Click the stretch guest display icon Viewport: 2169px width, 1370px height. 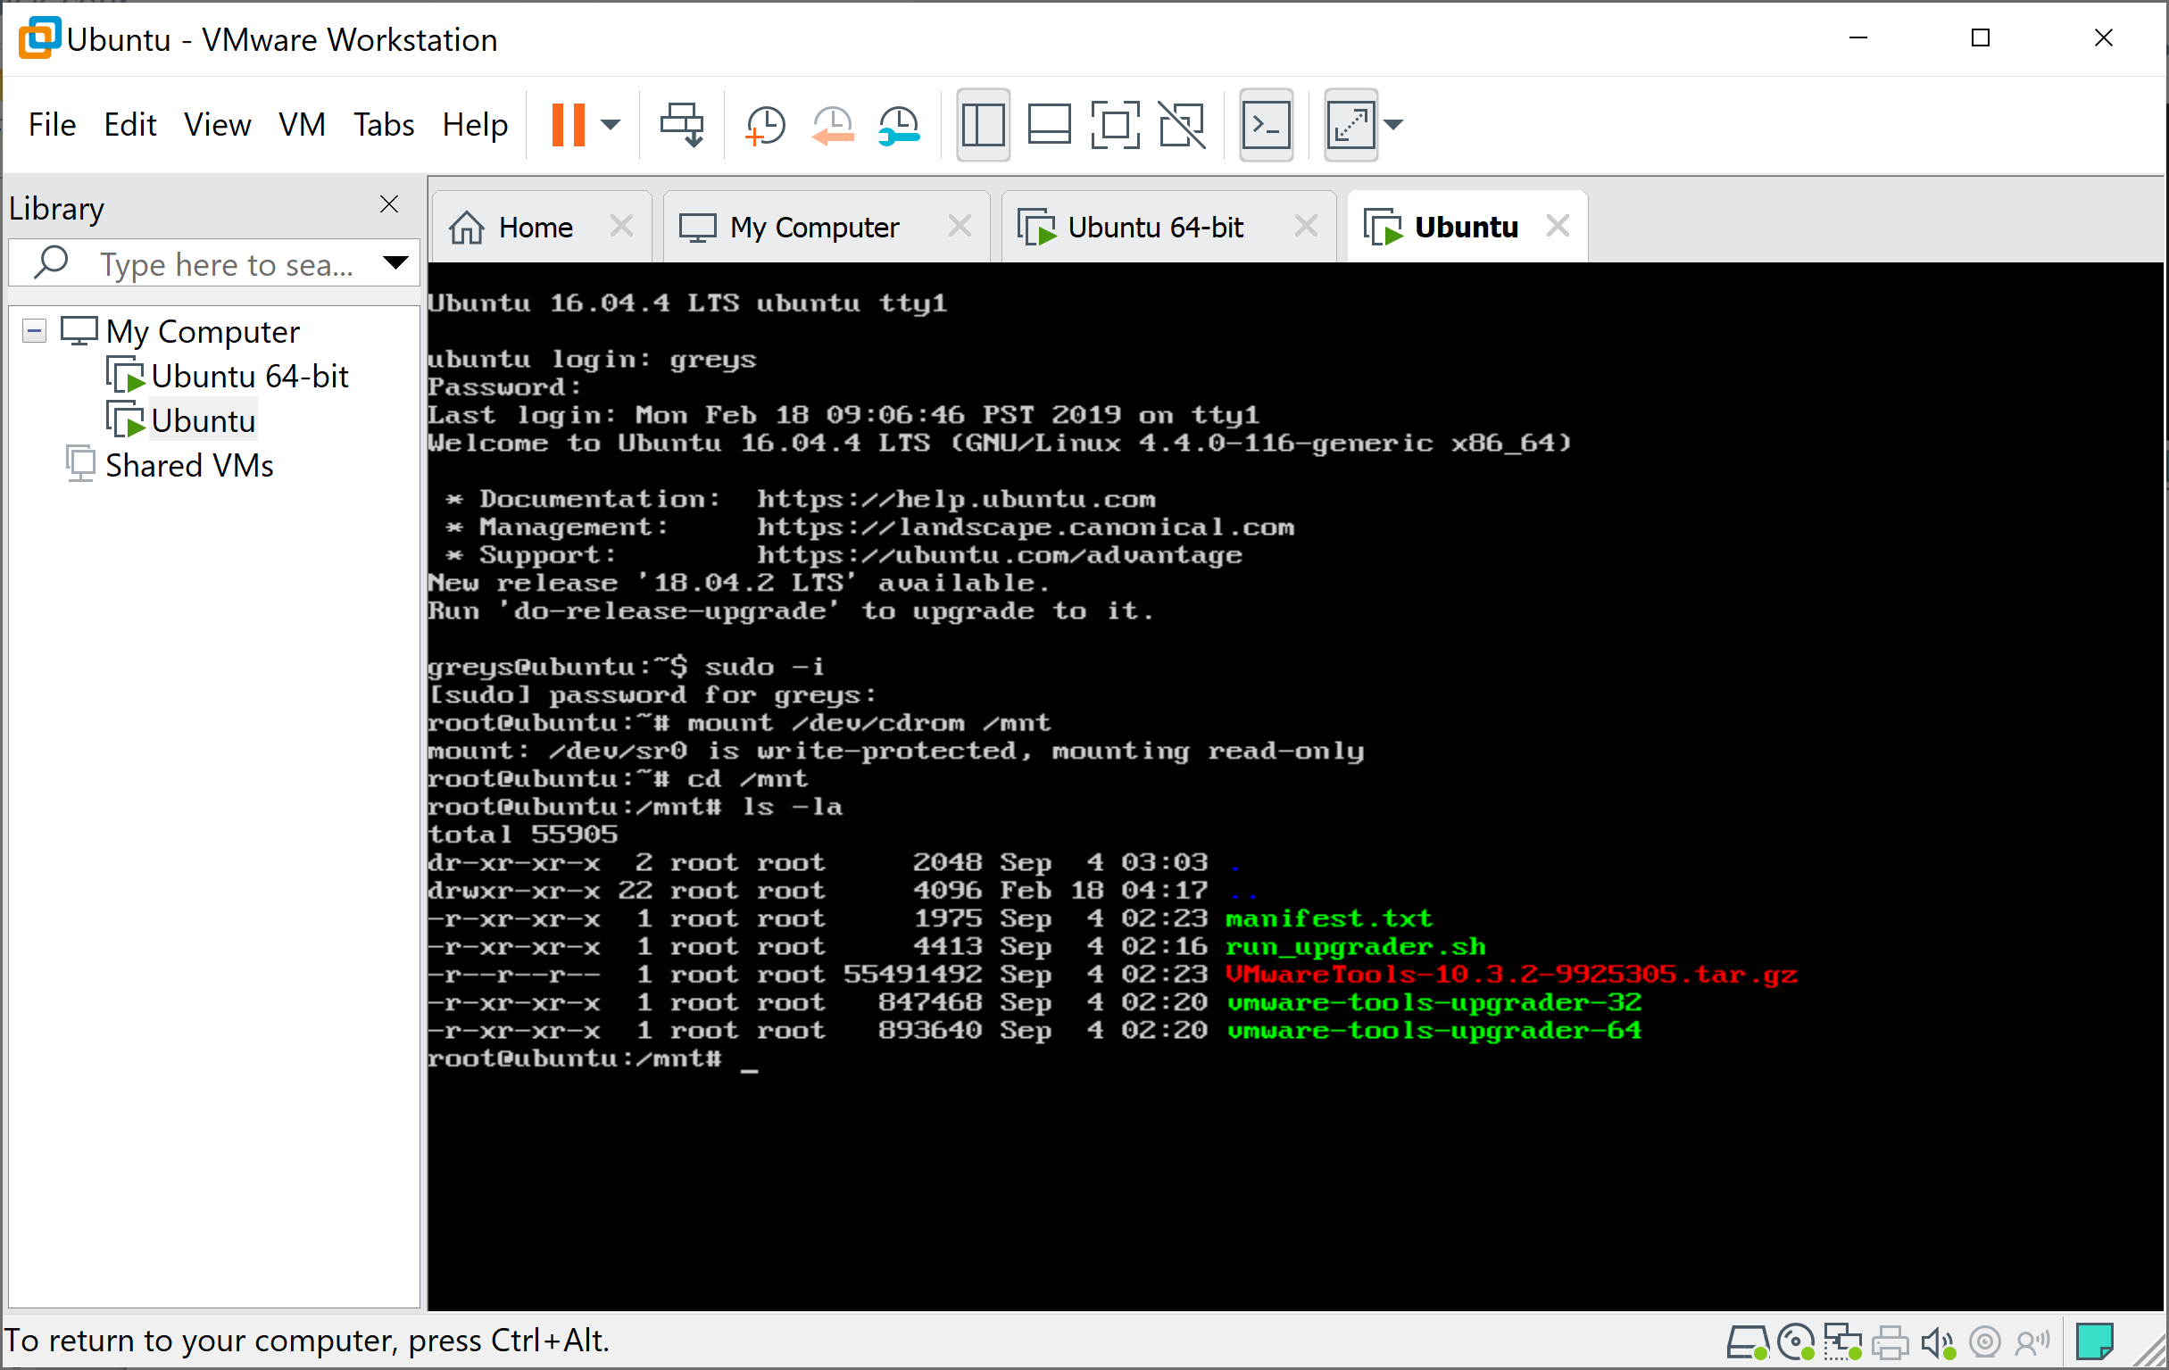click(1350, 124)
